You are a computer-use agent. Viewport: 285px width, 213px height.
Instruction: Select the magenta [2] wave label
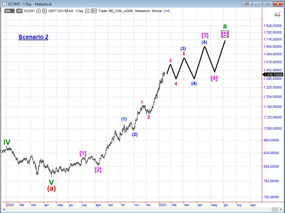click(x=98, y=170)
